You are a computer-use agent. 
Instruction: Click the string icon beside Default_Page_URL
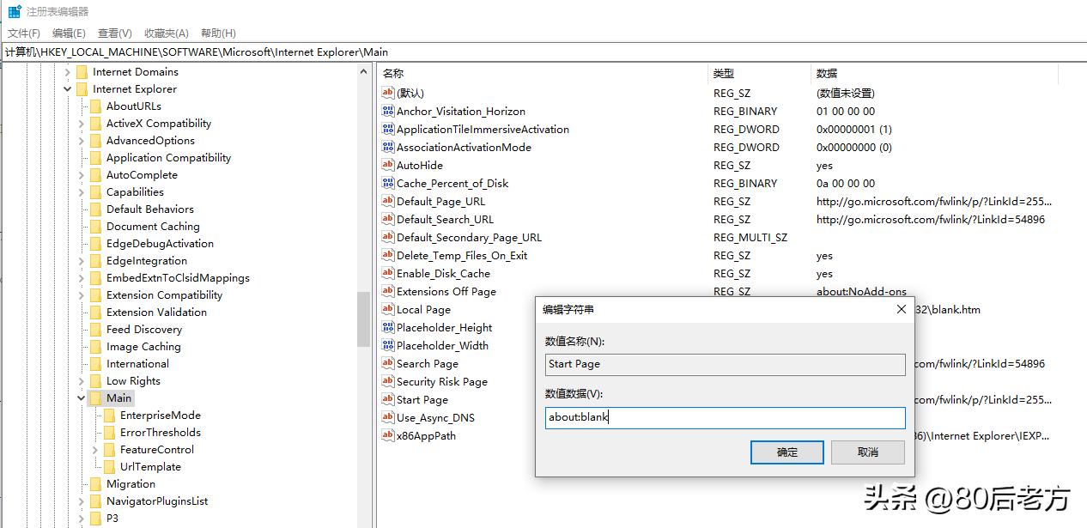(x=388, y=201)
